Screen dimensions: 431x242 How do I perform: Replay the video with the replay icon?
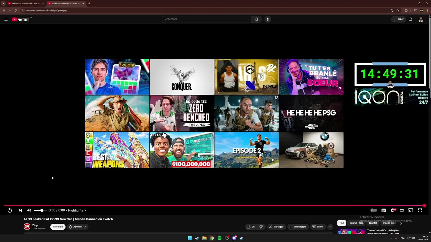(x=10, y=210)
